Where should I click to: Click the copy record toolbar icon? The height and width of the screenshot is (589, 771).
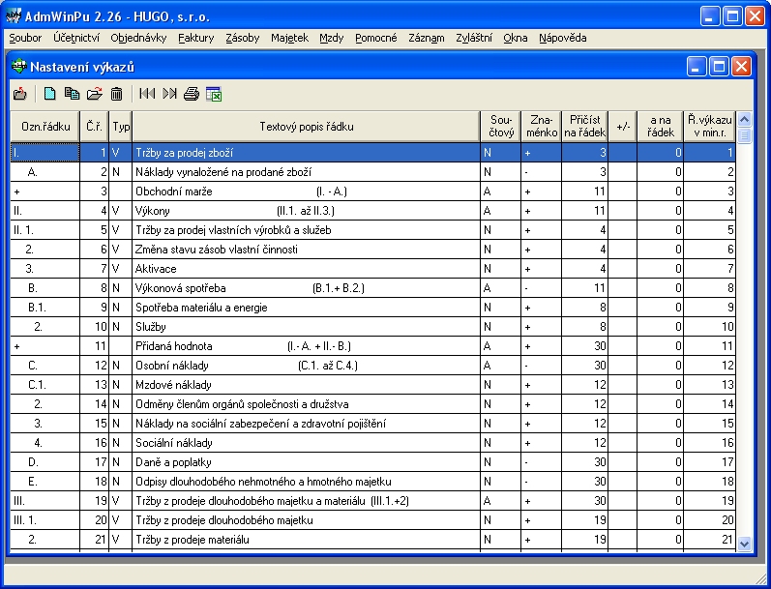(73, 94)
